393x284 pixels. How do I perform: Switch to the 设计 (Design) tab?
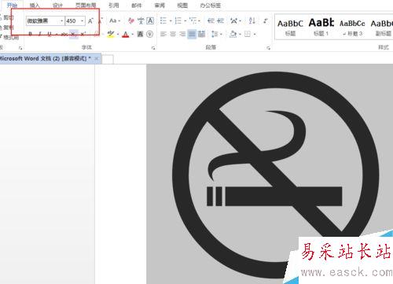tap(57, 5)
